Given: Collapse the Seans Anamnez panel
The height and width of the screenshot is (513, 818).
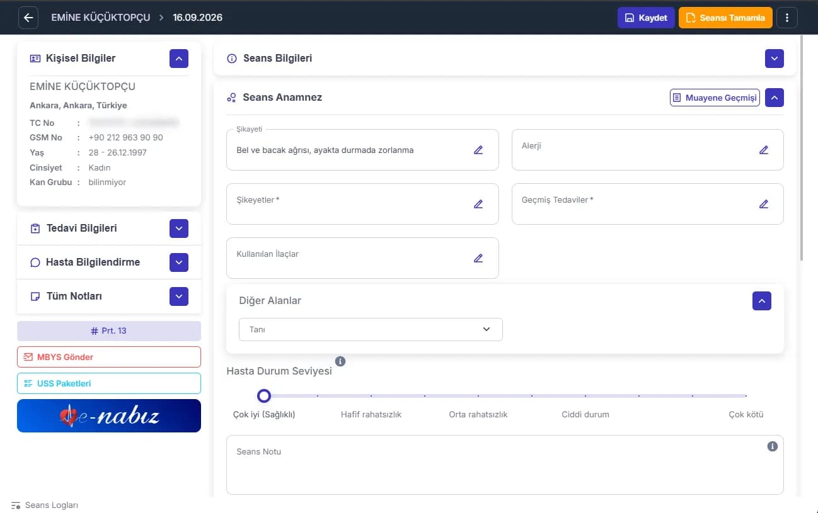Looking at the screenshot, I should pos(775,98).
